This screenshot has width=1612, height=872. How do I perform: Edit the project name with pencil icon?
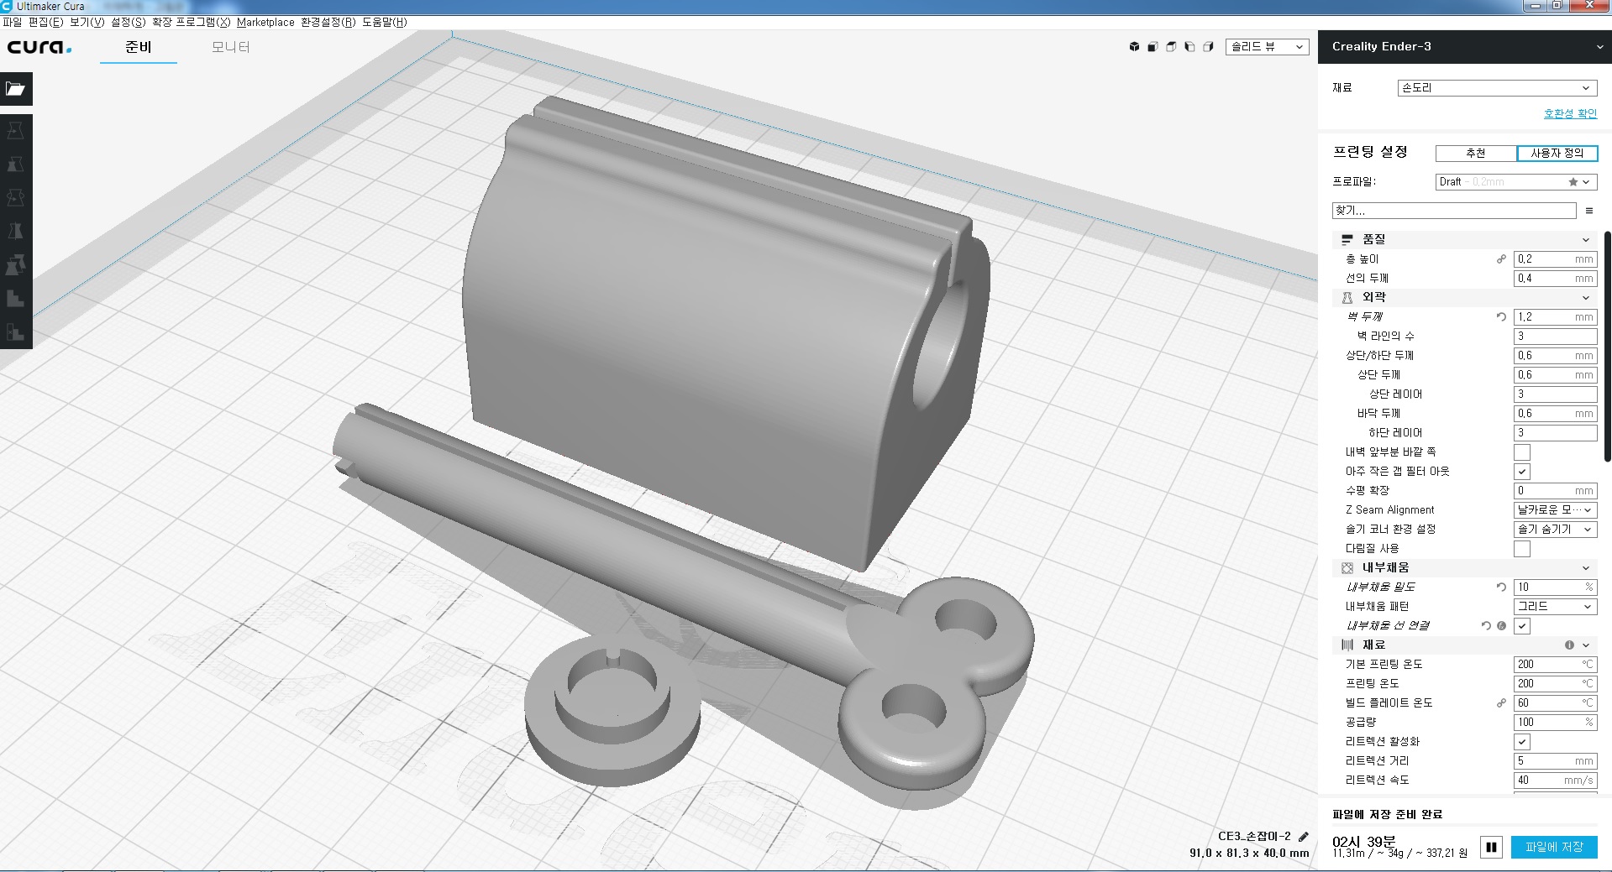coord(1304,836)
